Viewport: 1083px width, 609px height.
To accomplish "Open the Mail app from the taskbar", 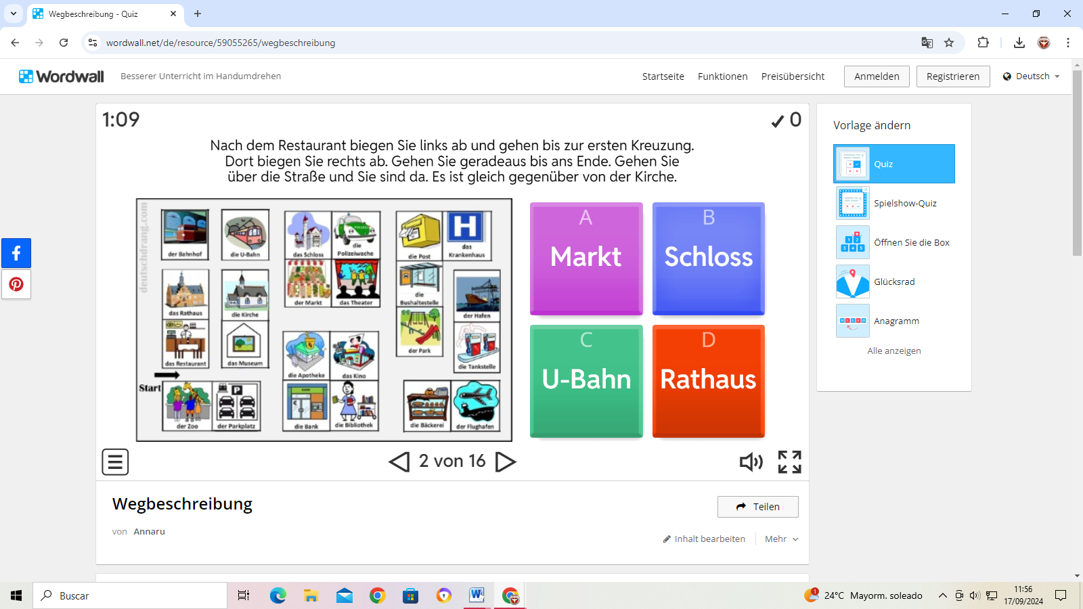I will (345, 595).
